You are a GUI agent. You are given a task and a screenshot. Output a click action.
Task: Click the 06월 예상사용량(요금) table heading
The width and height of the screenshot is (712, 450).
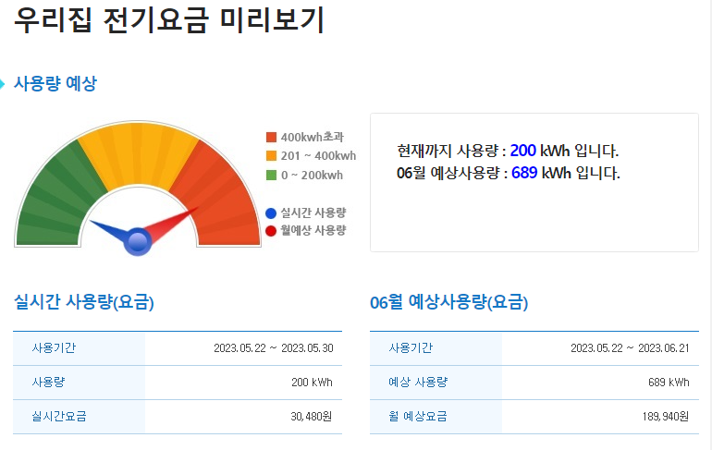[x=449, y=302]
